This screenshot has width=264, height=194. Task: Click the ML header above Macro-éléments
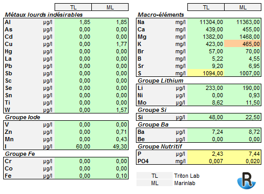242,7
